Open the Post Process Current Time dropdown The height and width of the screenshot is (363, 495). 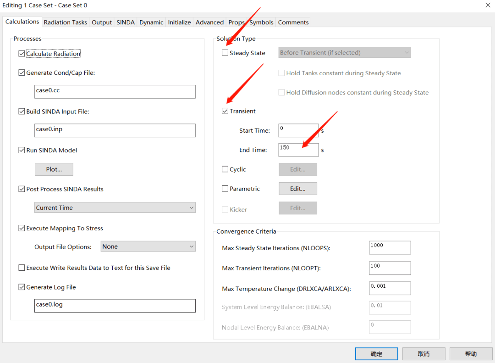tap(115, 208)
